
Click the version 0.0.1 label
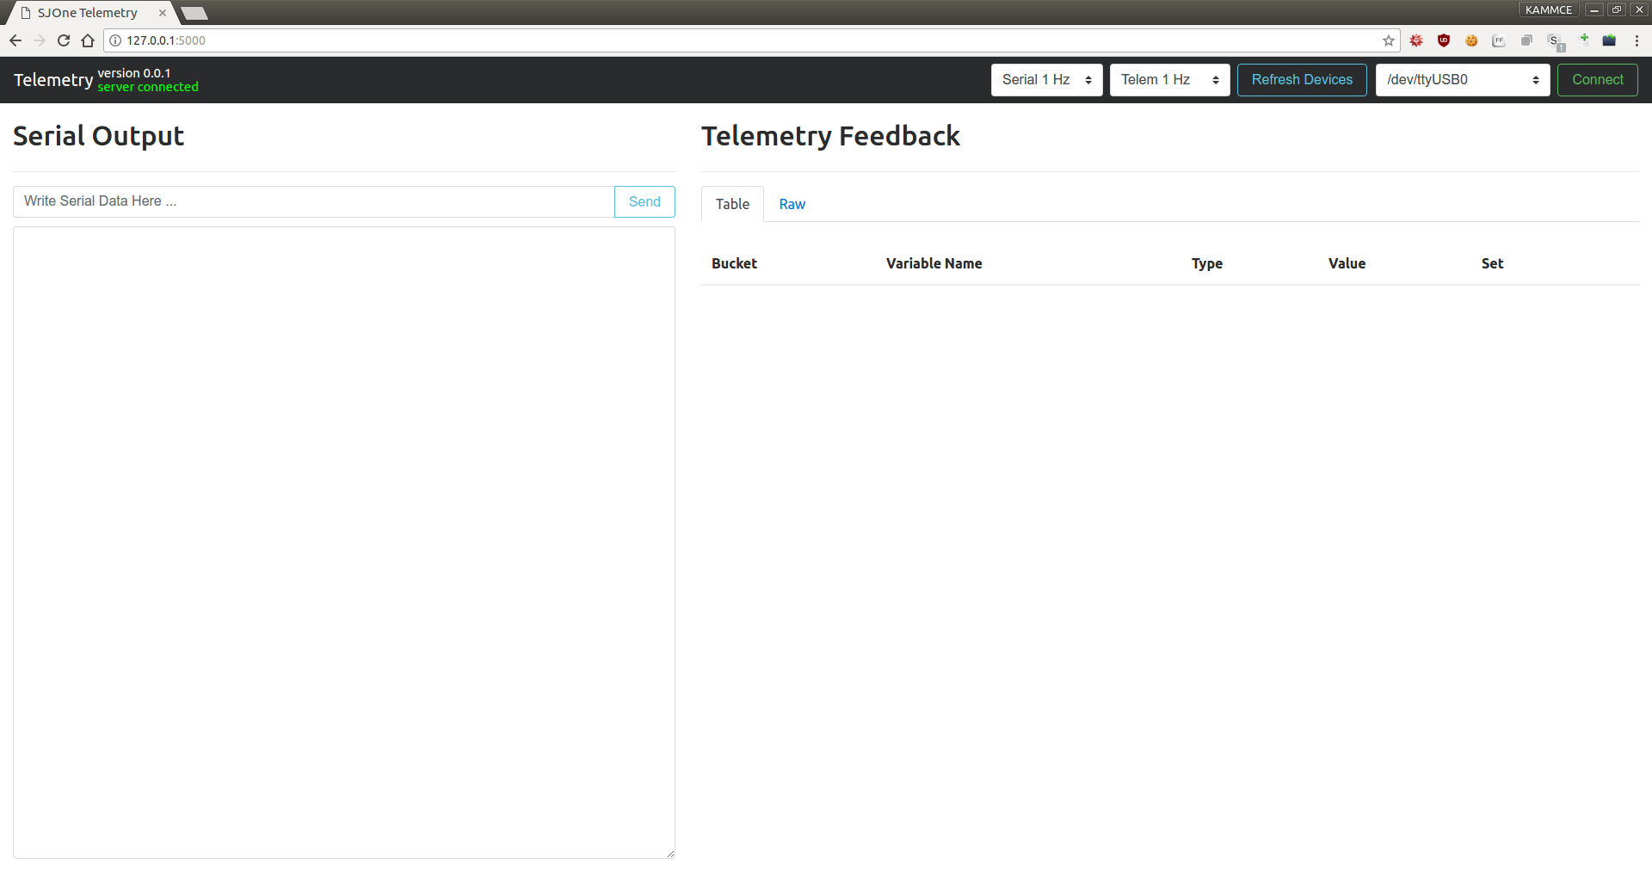pos(134,73)
